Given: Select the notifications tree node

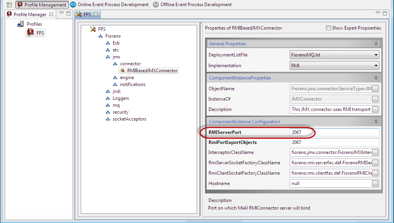Looking at the screenshot, I should click(133, 84).
